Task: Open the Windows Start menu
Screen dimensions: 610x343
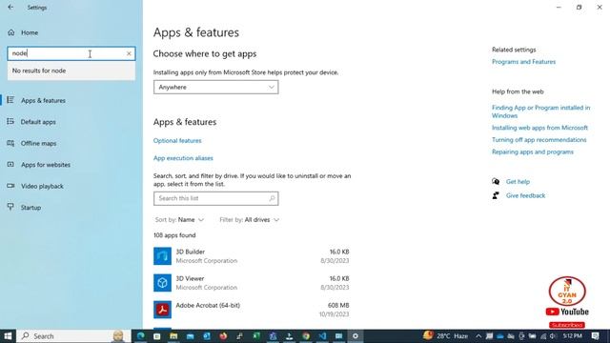Action: [x=8, y=336]
